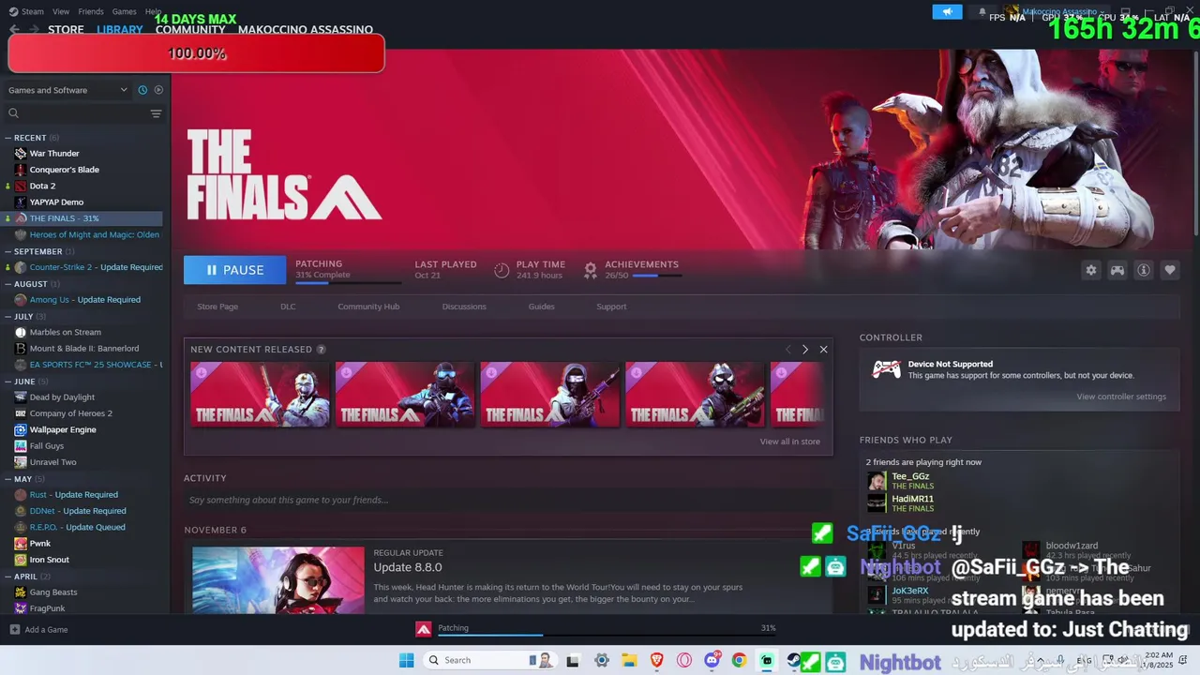
Task: Open library advanced filter icon
Action: click(156, 113)
